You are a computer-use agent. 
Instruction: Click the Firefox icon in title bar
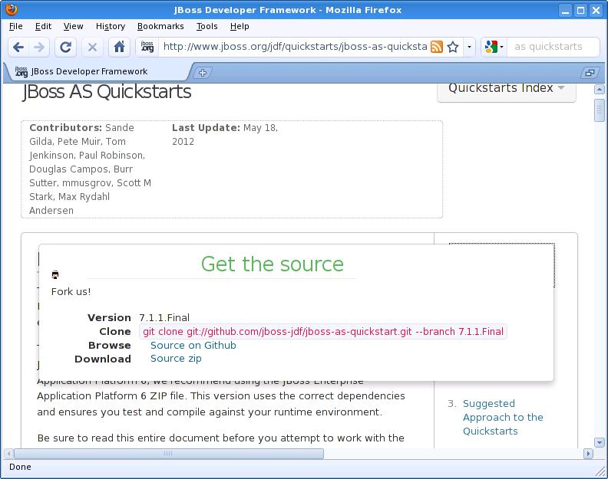(12, 9)
